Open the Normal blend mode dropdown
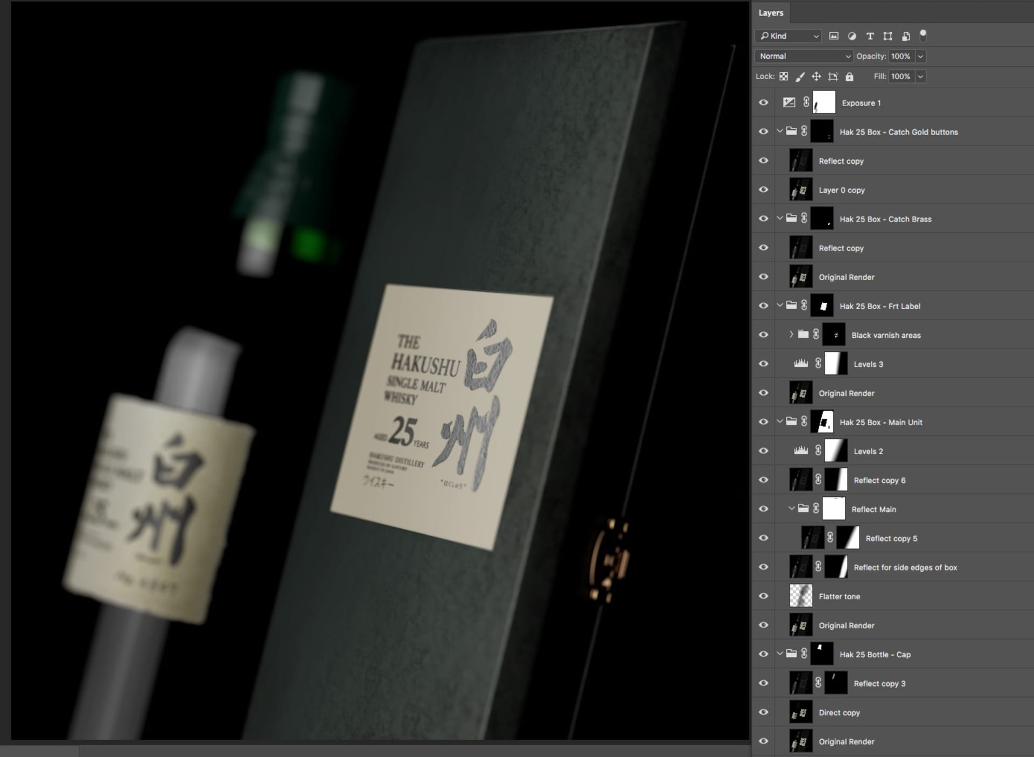1034x757 pixels. (x=804, y=56)
